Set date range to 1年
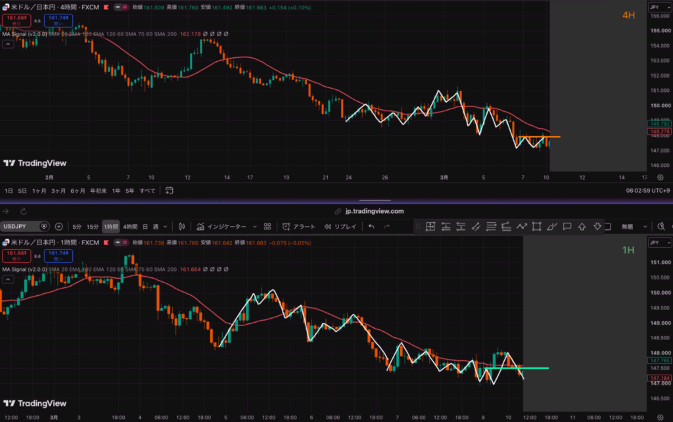Screen dimensions: 673x422 pyautogui.click(x=116, y=191)
